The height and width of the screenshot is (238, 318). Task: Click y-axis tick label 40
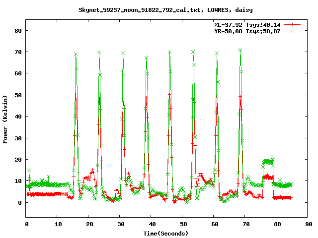(x=18, y=117)
